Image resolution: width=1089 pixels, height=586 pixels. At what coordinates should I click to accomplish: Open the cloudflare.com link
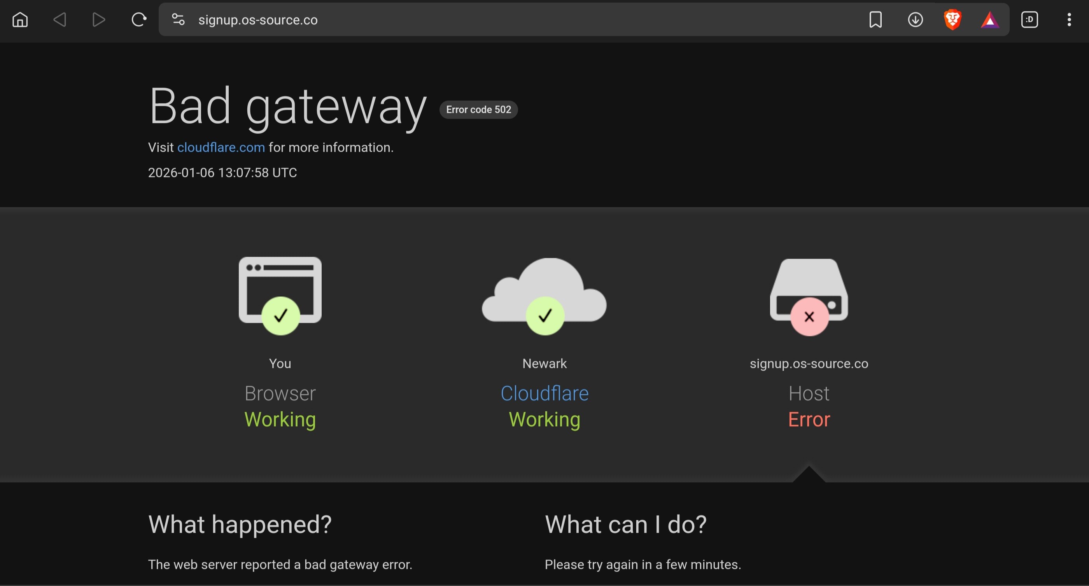click(x=221, y=147)
